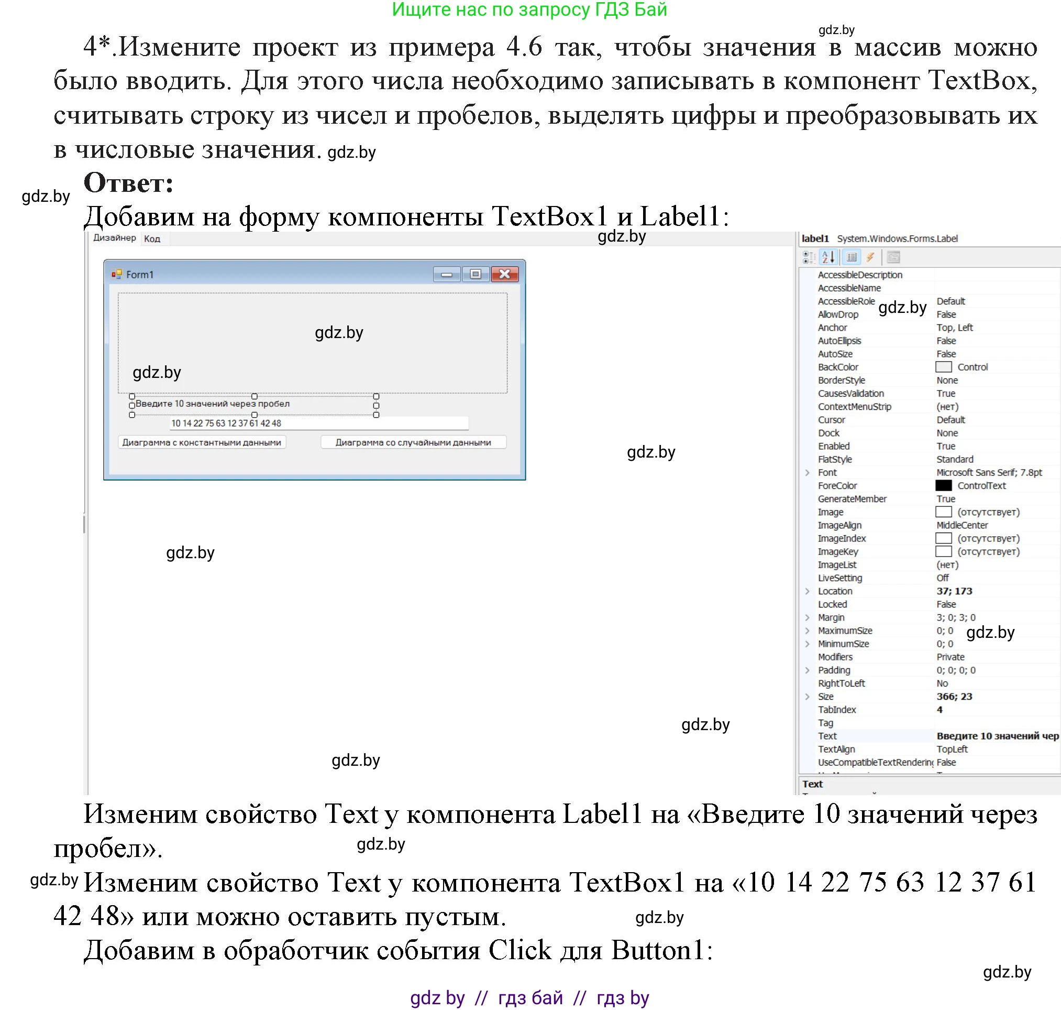The height and width of the screenshot is (1010, 1061).
Task: Click Font value 'Microsoft Sans Serif; 7.8pt'
Action: pyautogui.click(x=989, y=472)
